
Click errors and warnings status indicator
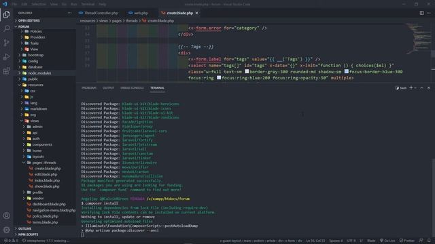(x=11, y=241)
